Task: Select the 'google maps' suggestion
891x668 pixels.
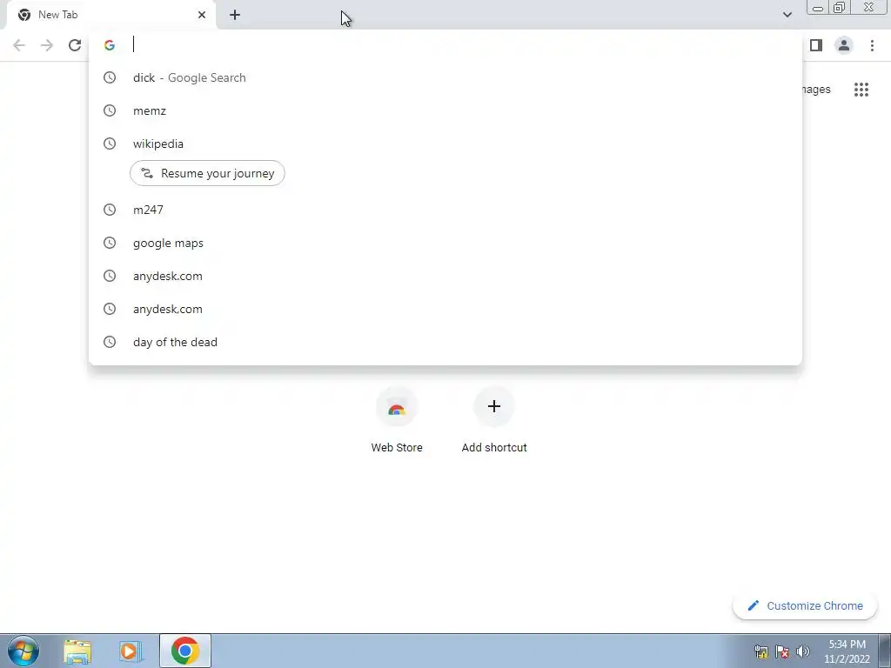Action: tap(445, 243)
